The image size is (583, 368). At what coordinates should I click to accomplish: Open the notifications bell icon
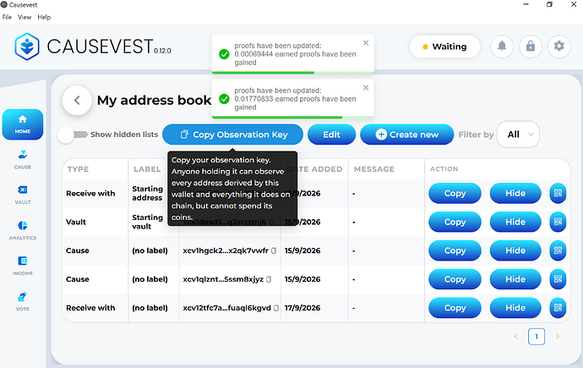[x=502, y=47]
